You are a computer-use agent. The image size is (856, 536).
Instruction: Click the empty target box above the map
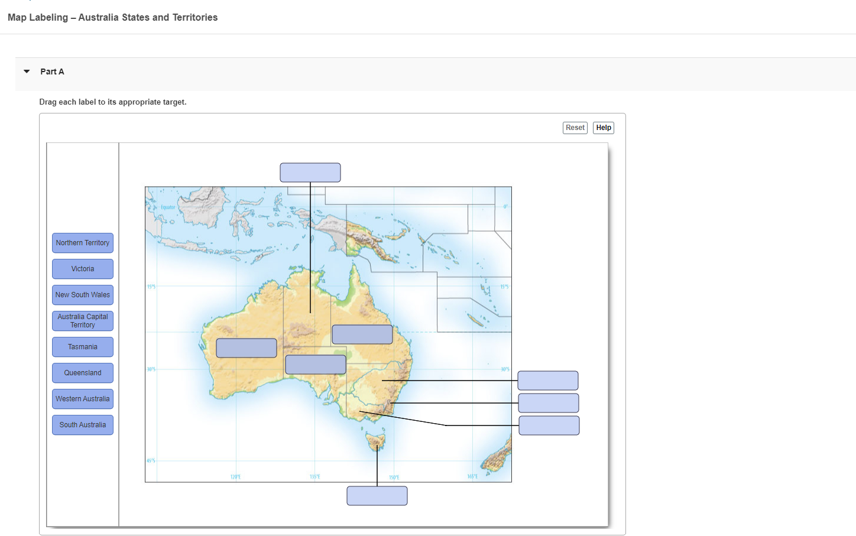click(310, 173)
